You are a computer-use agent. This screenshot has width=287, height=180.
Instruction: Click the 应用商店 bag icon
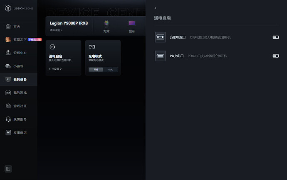tap(8, 133)
